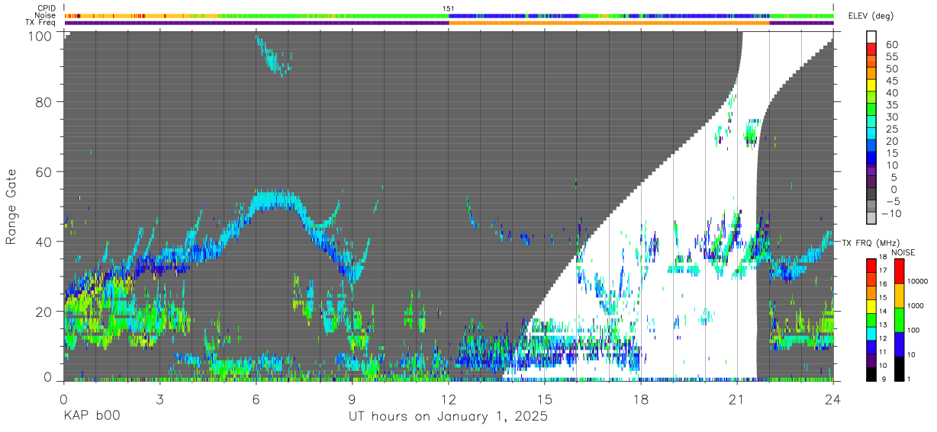Click the black NOISE swatch between 10 and 1
937x432 pixels.
(x=899, y=368)
